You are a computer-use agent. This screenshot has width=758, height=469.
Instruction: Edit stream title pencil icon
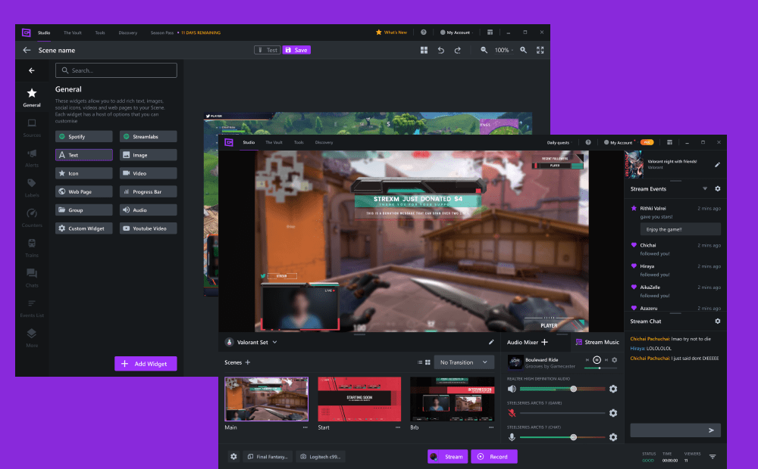click(717, 165)
